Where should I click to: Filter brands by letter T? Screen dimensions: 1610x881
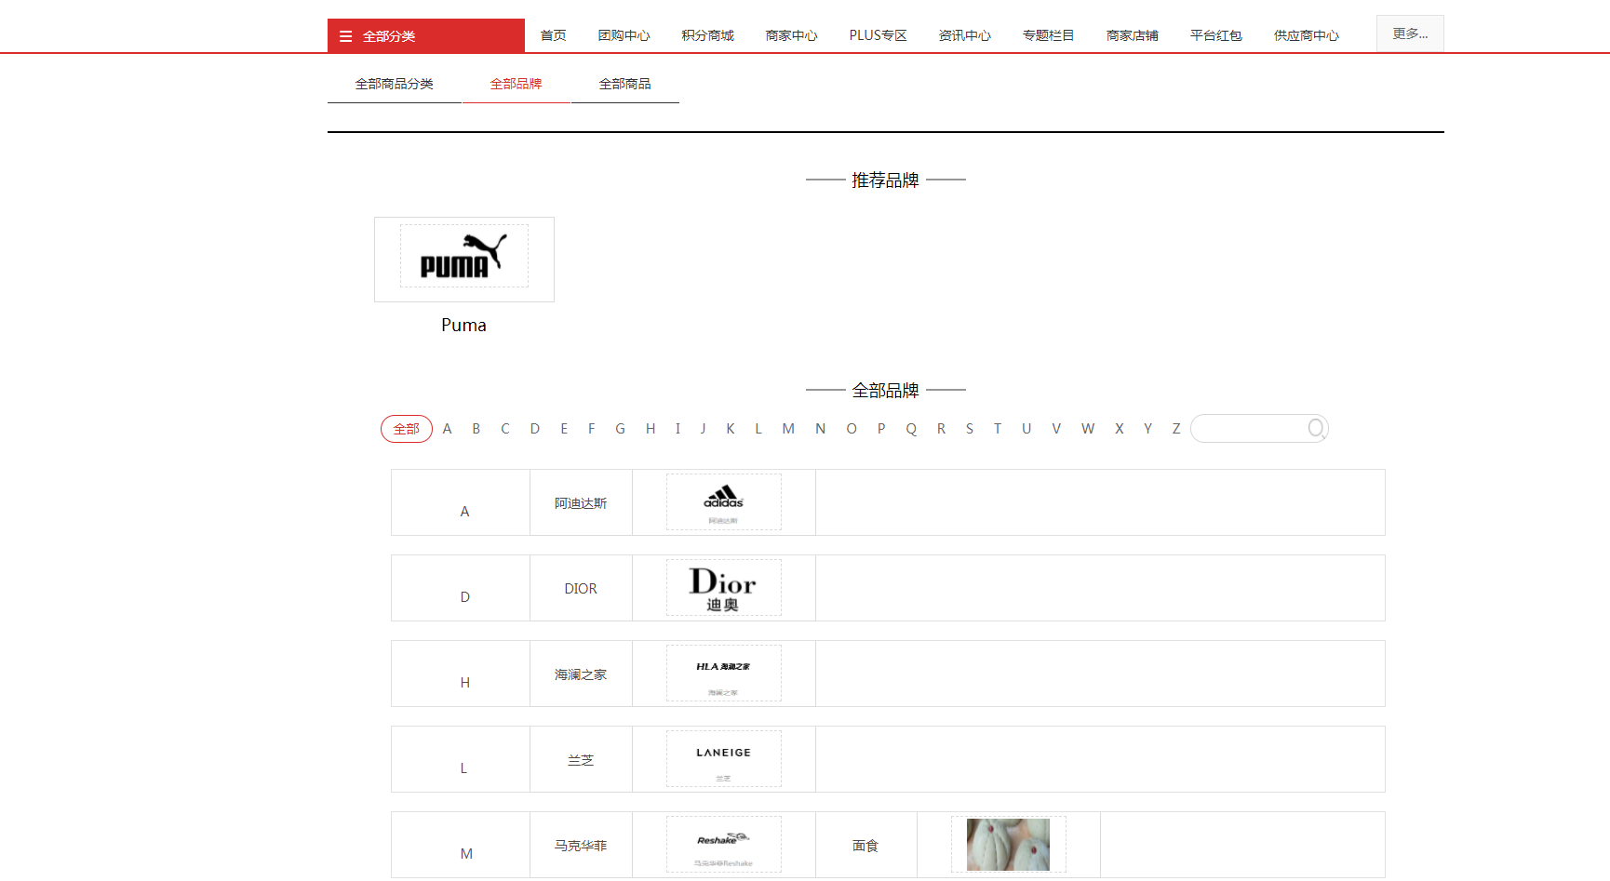tap(998, 429)
